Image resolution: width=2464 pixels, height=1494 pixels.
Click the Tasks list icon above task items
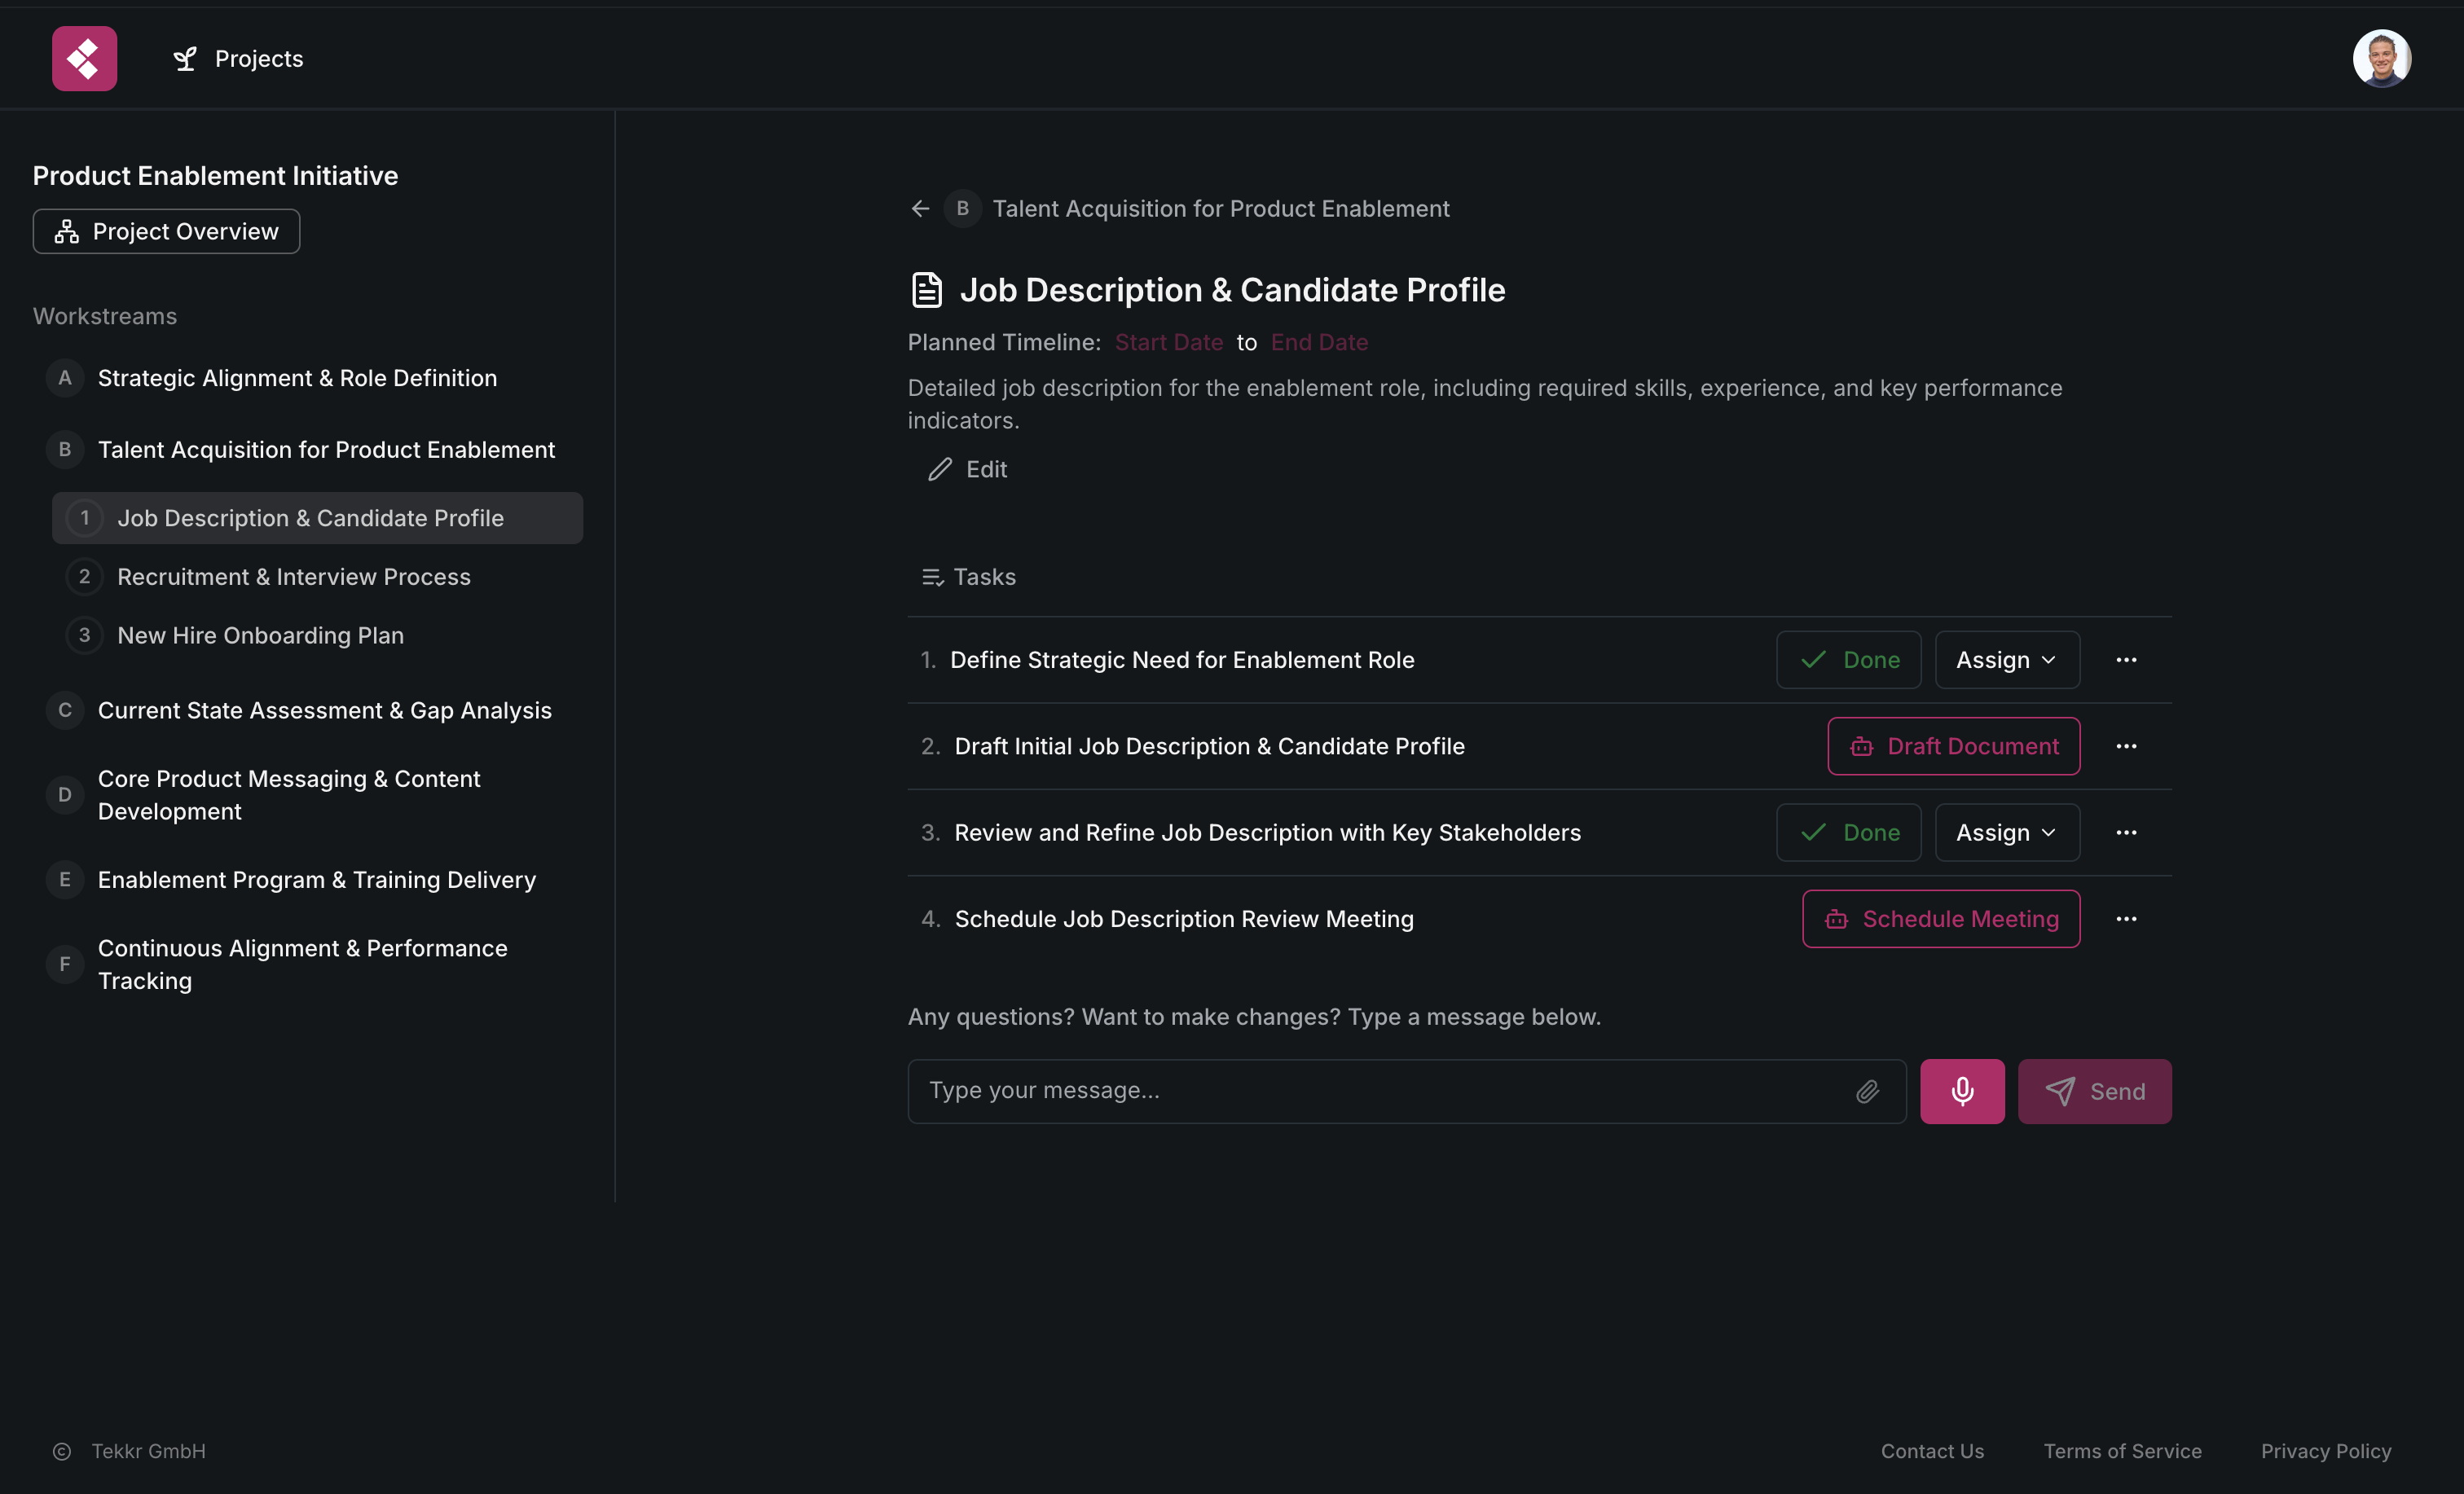pos(931,577)
